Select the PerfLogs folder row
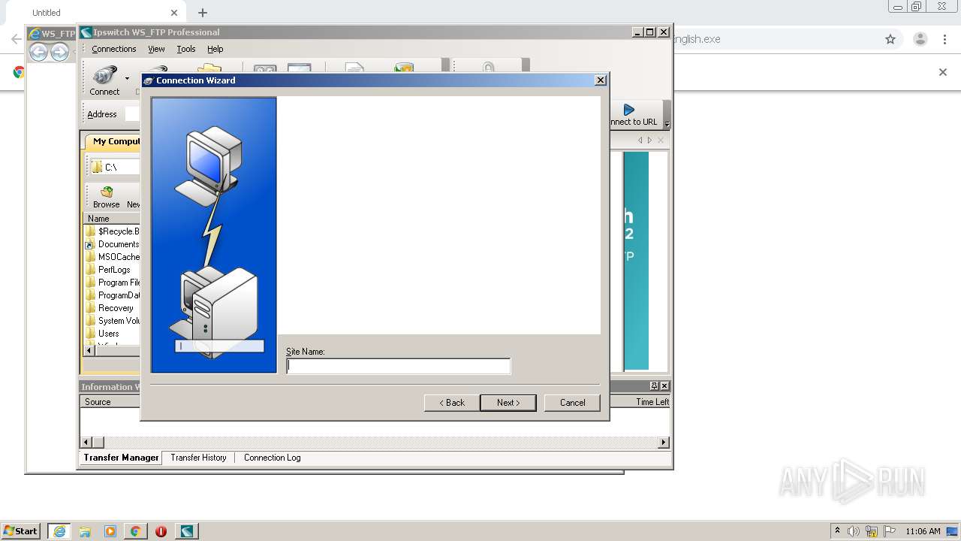 point(113,270)
